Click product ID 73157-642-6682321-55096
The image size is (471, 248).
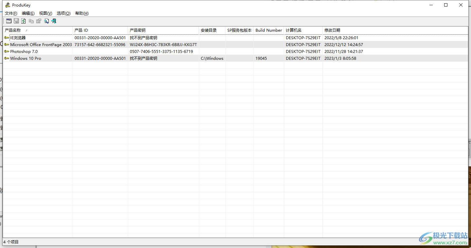[x=100, y=44]
